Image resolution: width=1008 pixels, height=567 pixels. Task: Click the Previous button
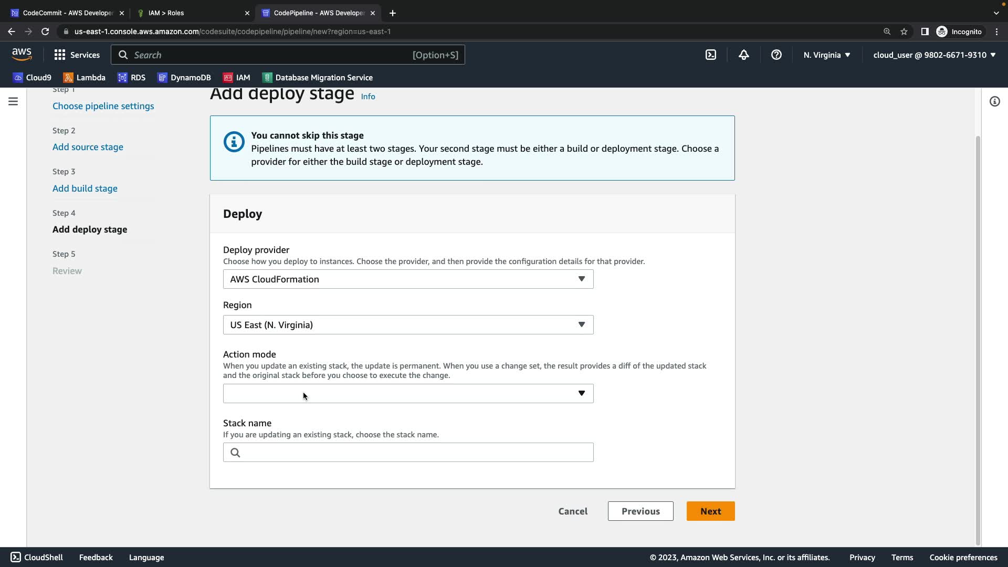point(640,511)
